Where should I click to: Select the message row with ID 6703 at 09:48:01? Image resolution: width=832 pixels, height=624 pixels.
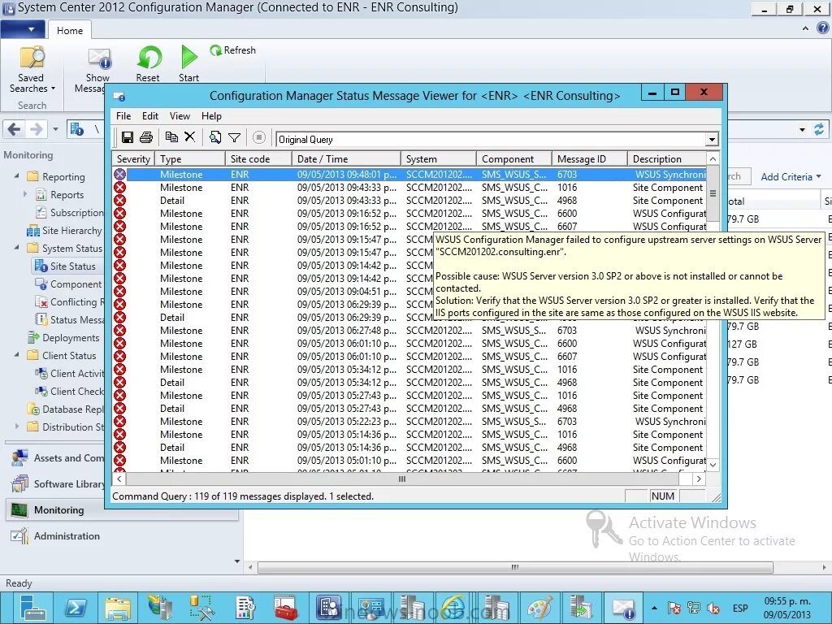(x=409, y=174)
